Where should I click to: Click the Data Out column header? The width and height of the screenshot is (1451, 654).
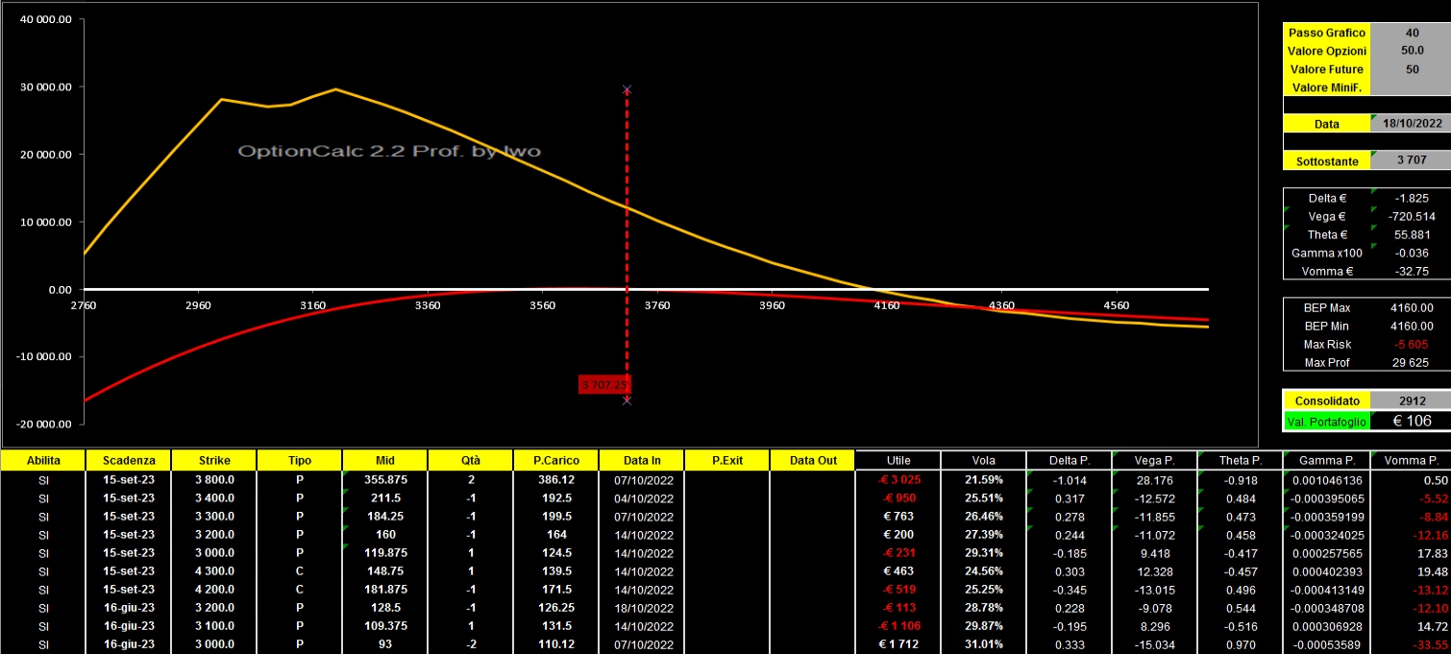click(x=813, y=460)
